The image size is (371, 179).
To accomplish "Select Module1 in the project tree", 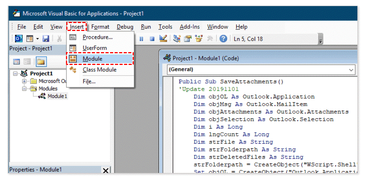I will click(57, 96).
